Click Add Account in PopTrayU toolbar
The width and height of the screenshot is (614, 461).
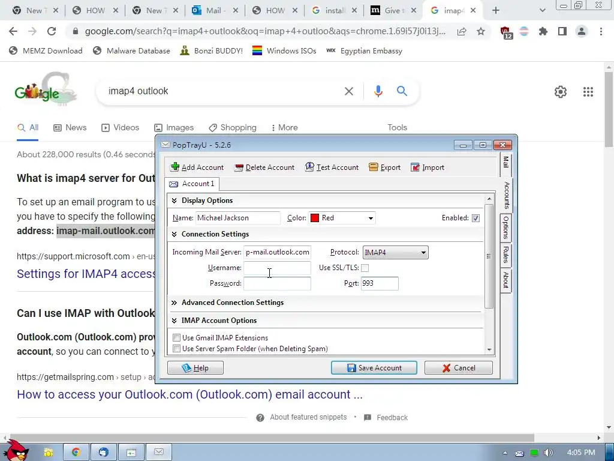click(x=197, y=167)
